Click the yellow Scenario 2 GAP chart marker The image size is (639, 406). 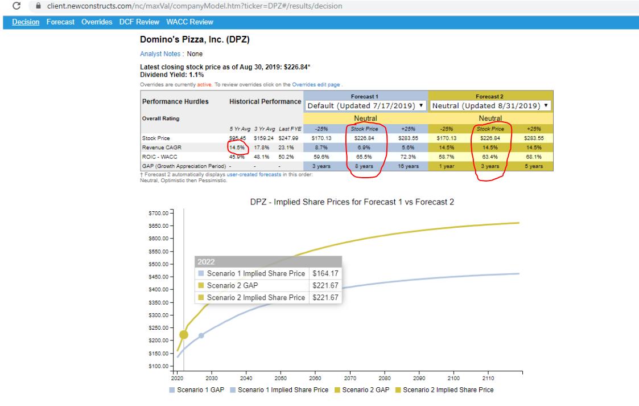coord(184,335)
